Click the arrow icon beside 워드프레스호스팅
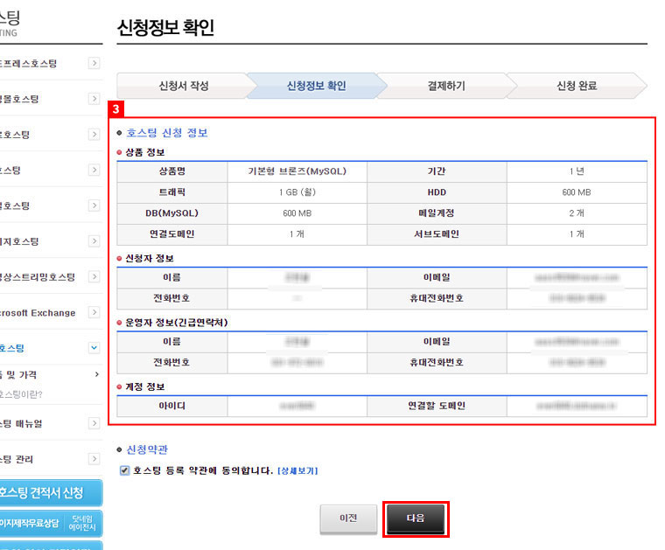Image resolution: width=665 pixels, height=550 pixels. point(94,63)
